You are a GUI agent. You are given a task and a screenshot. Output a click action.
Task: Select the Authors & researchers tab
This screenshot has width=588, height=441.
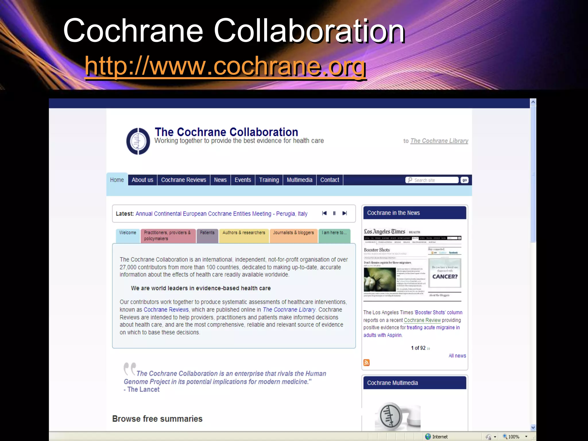click(x=244, y=236)
